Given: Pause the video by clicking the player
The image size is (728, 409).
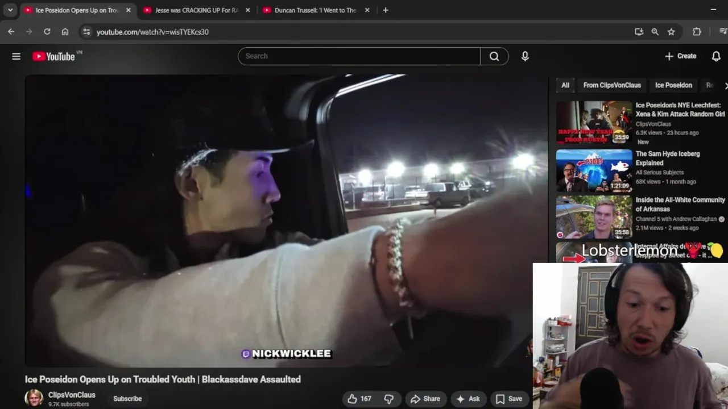Looking at the screenshot, I should pos(286,220).
